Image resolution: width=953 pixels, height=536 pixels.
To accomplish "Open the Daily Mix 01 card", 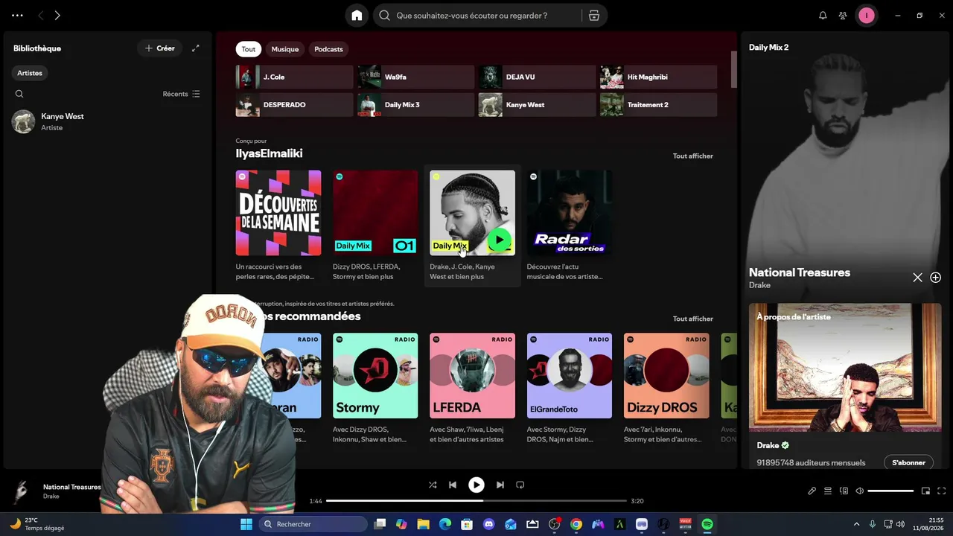I will click(x=375, y=224).
